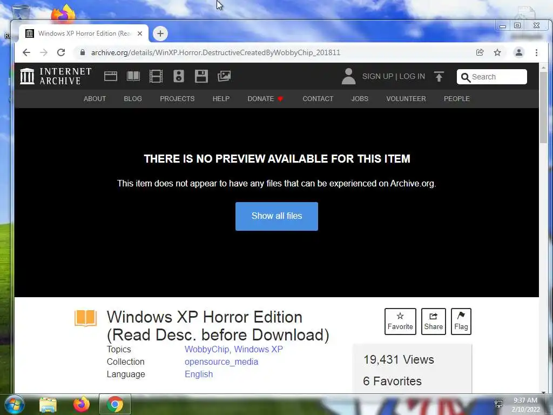Click the 19,431 Views text
This screenshot has width=553, height=415.
coord(399,359)
